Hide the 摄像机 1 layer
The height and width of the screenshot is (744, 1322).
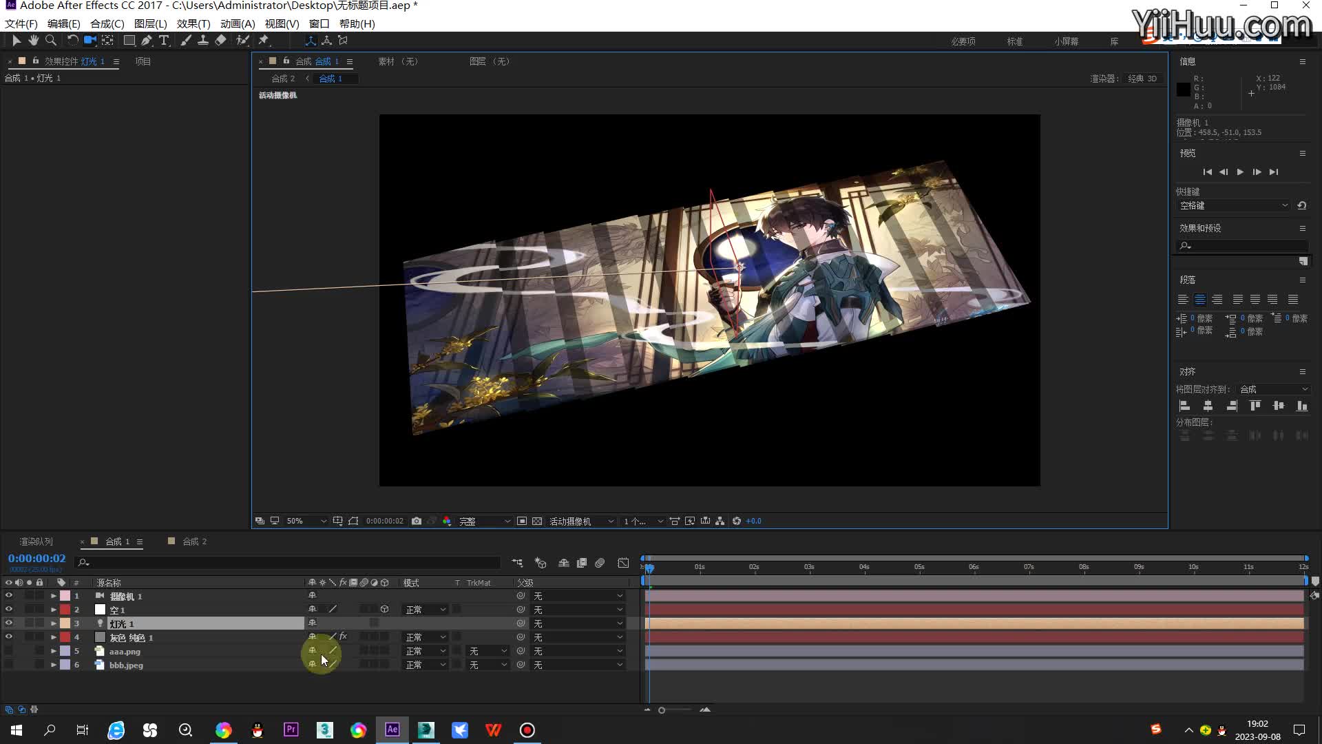(x=9, y=596)
